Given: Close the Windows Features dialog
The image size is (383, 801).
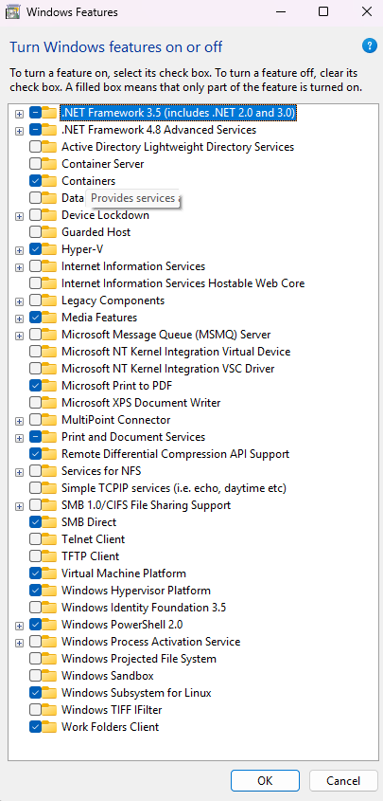Looking at the screenshot, I should [x=366, y=11].
